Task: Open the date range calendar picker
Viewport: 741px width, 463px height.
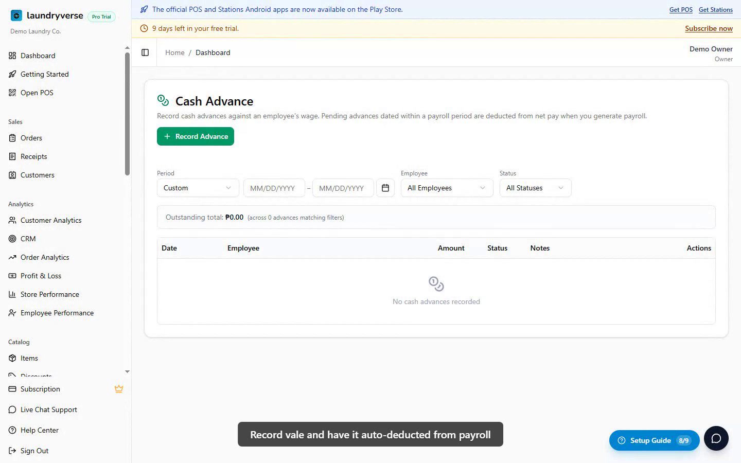Action: [x=385, y=188]
